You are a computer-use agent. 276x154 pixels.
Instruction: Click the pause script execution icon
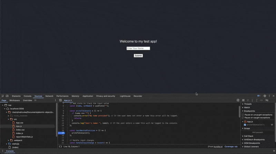[243, 100]
